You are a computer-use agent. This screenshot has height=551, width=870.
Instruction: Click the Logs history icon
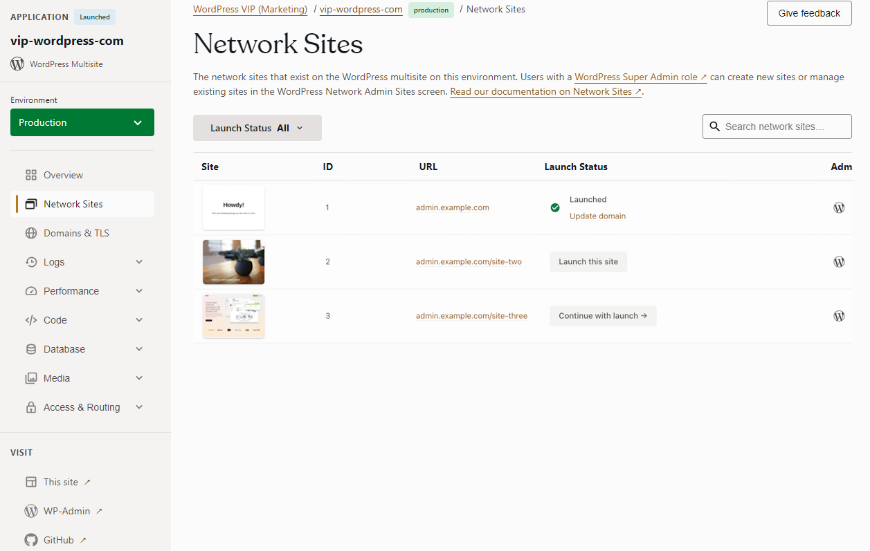click(x=31, y=262)
